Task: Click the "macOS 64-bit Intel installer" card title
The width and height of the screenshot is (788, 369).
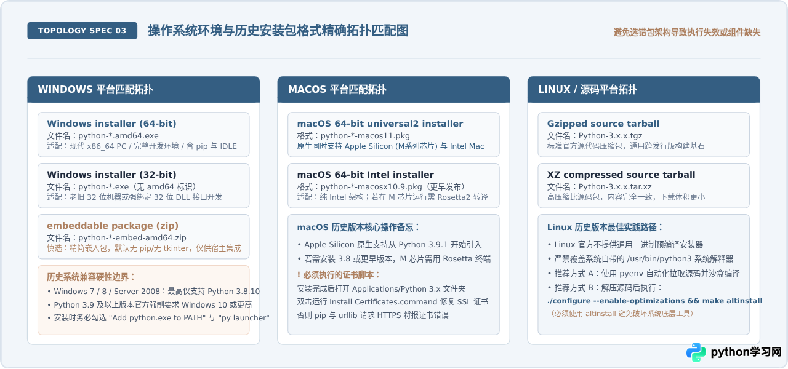Action: [x=366, y=175]
